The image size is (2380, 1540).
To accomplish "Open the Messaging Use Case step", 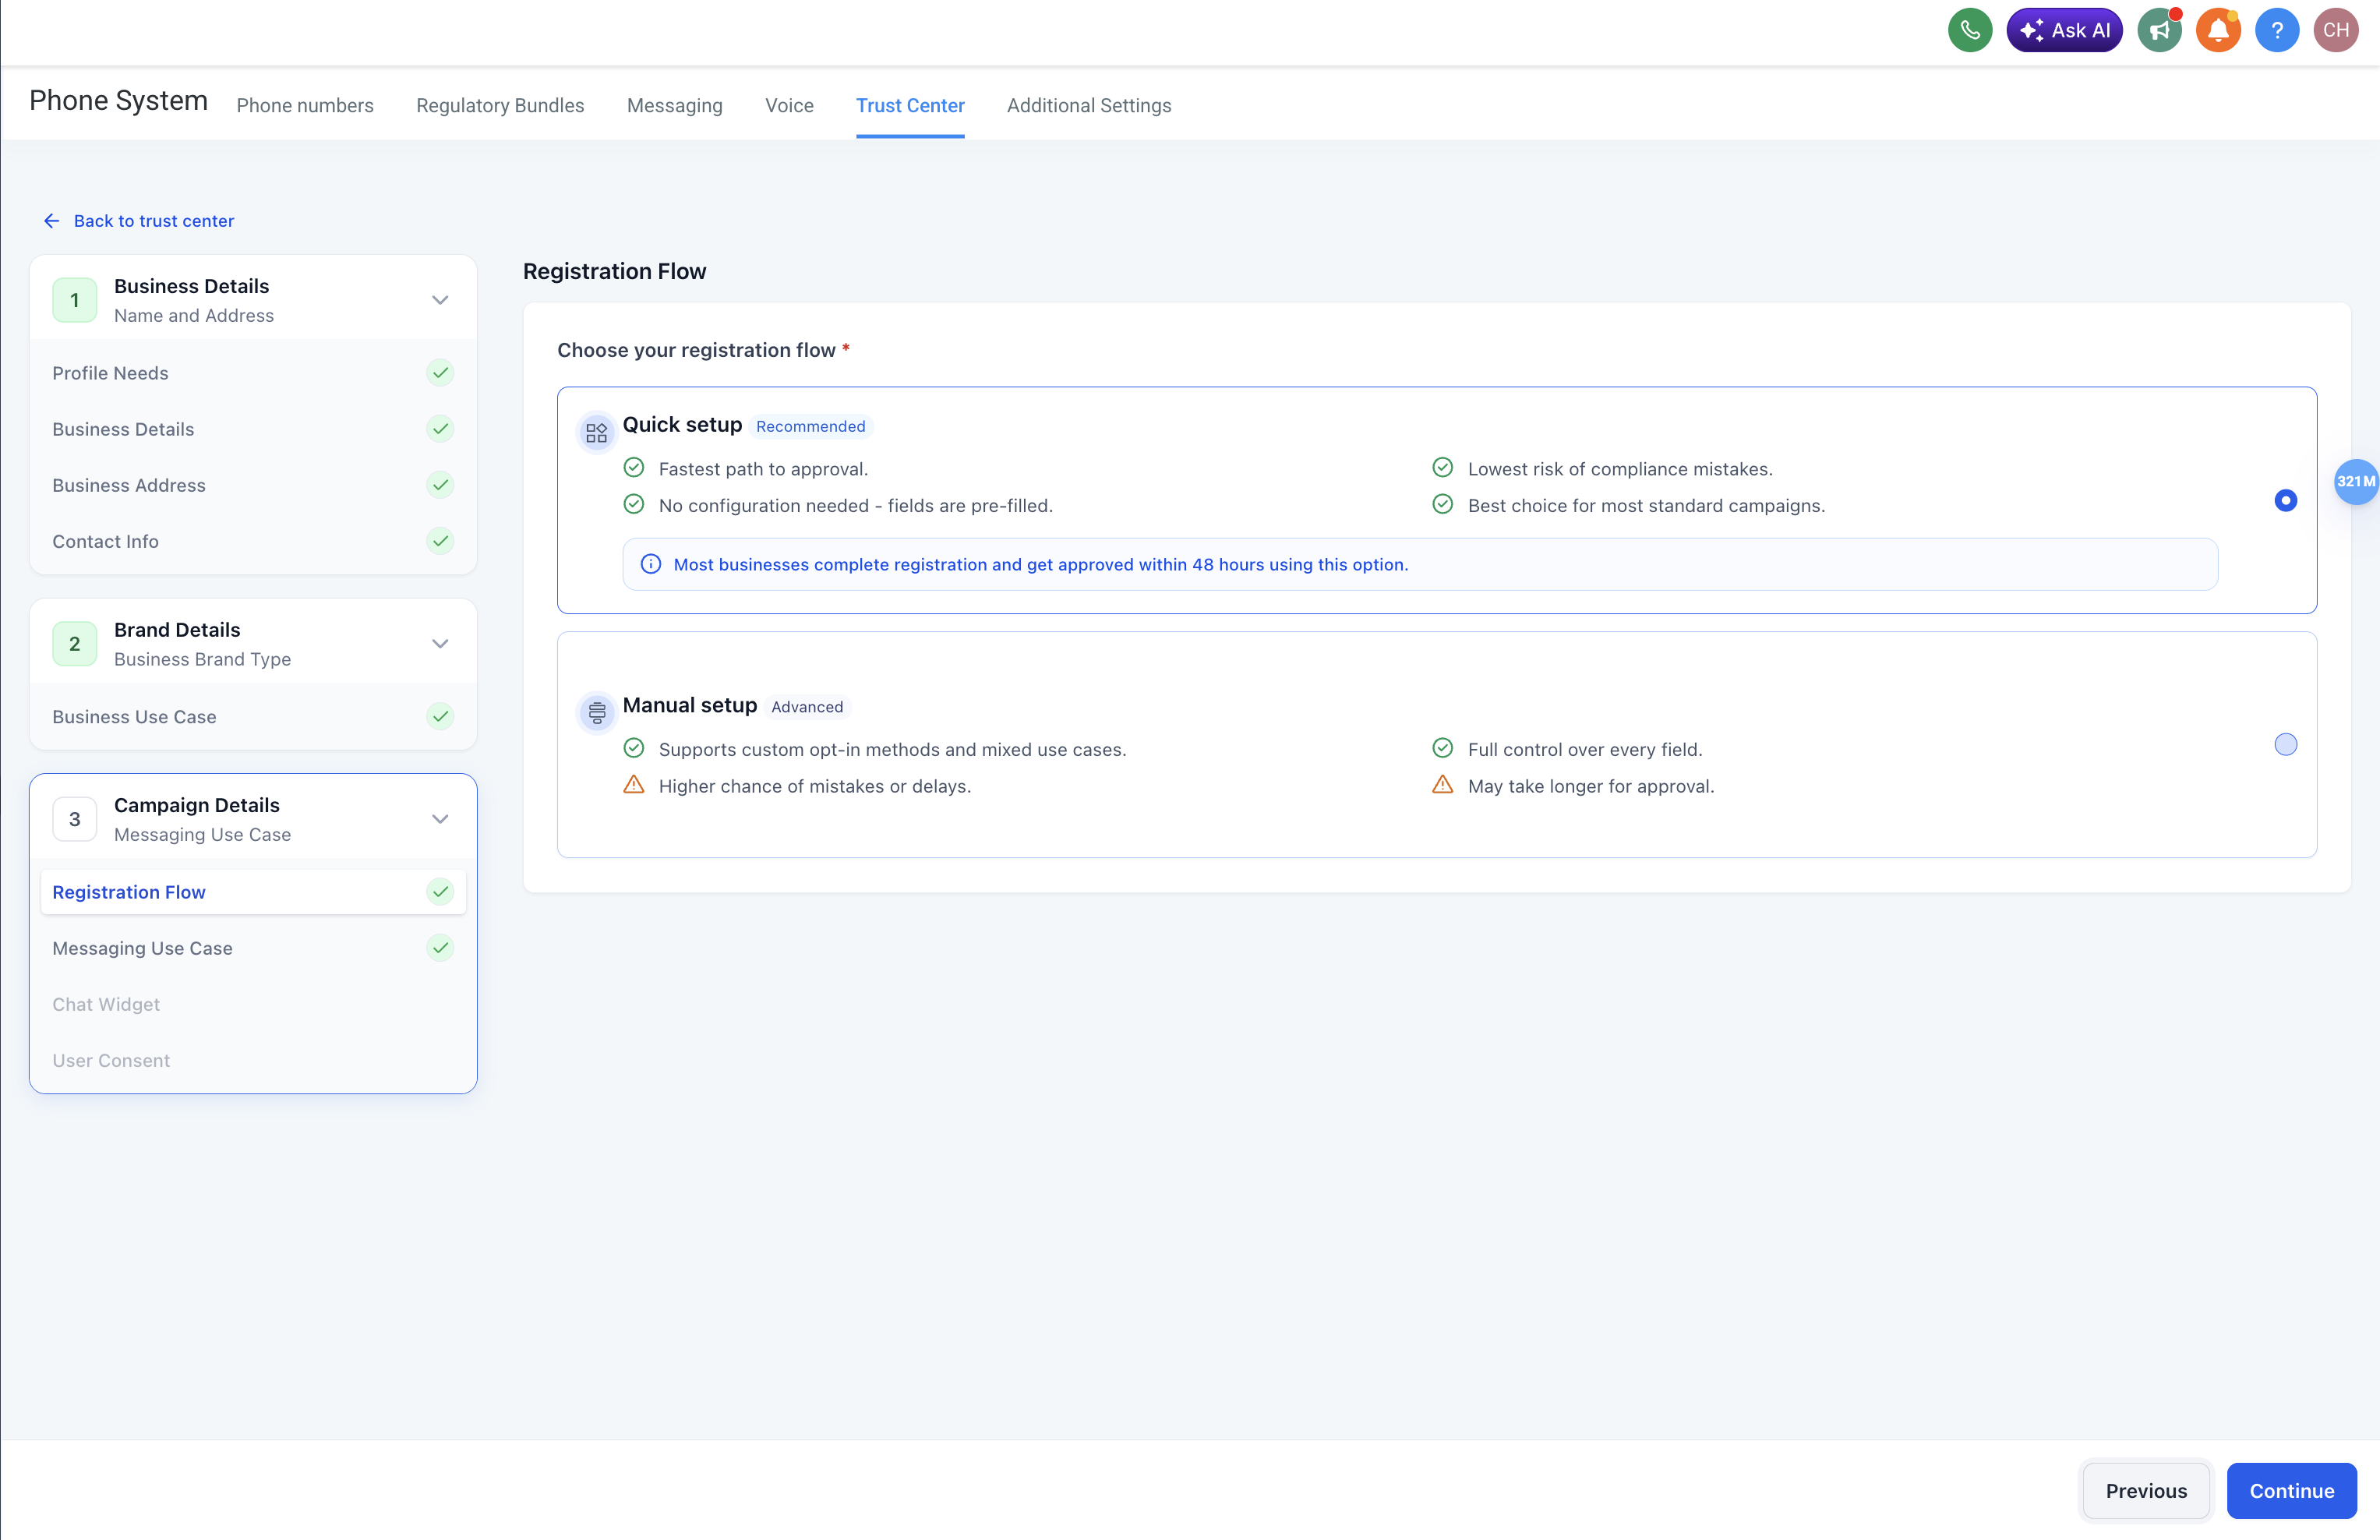I will (142, 948).
